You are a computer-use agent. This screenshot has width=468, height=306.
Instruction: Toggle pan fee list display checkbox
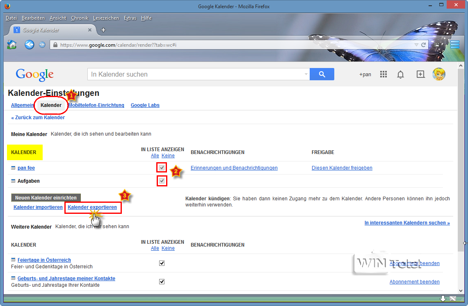tap(162, 168)
